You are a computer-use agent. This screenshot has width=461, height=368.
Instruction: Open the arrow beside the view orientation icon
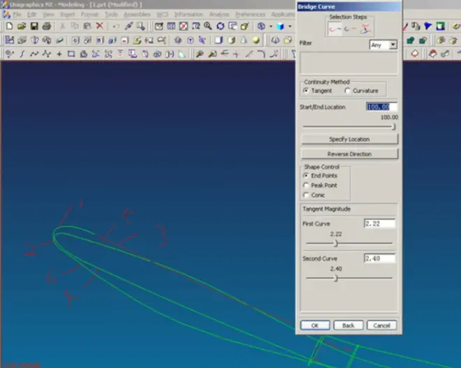point(271,26)
